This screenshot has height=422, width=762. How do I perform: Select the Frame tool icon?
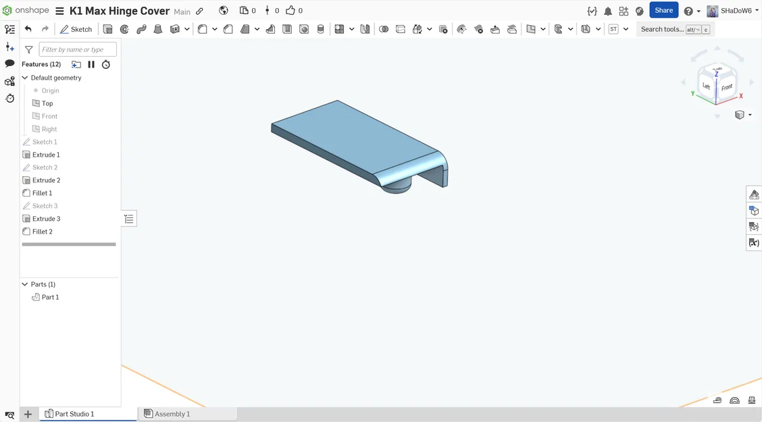[559, 29]
